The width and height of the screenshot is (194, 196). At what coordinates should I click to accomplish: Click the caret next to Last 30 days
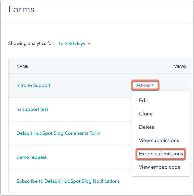(x=89, y=44)
